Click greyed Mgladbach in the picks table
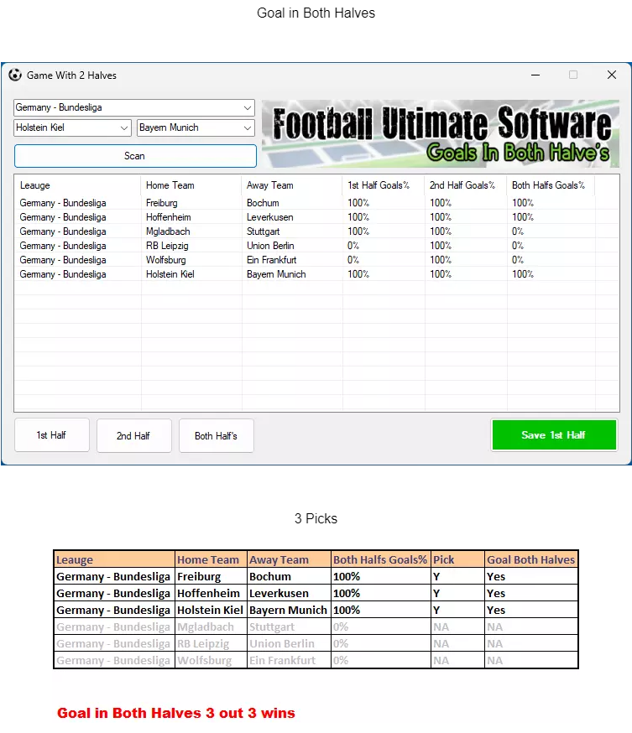Screen dimensions: 632x733 click(x=206, y=626)
